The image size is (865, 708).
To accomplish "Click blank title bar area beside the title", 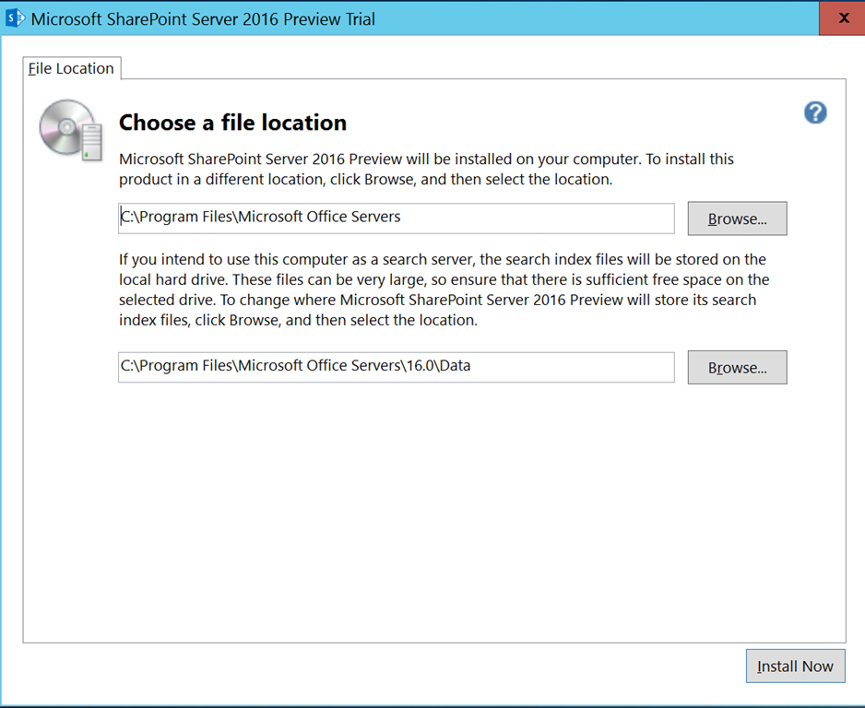I will coord(596,18).
